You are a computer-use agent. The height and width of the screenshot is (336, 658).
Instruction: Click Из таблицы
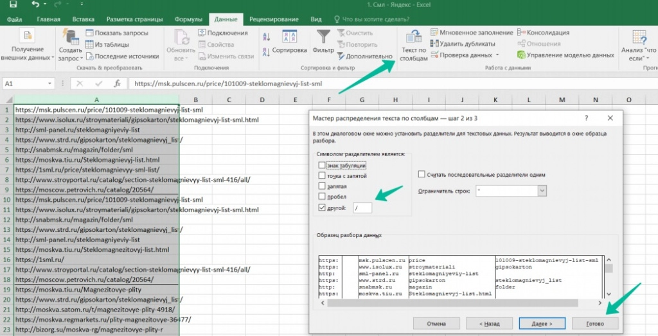pyautogui.click(x=107, y=44)
